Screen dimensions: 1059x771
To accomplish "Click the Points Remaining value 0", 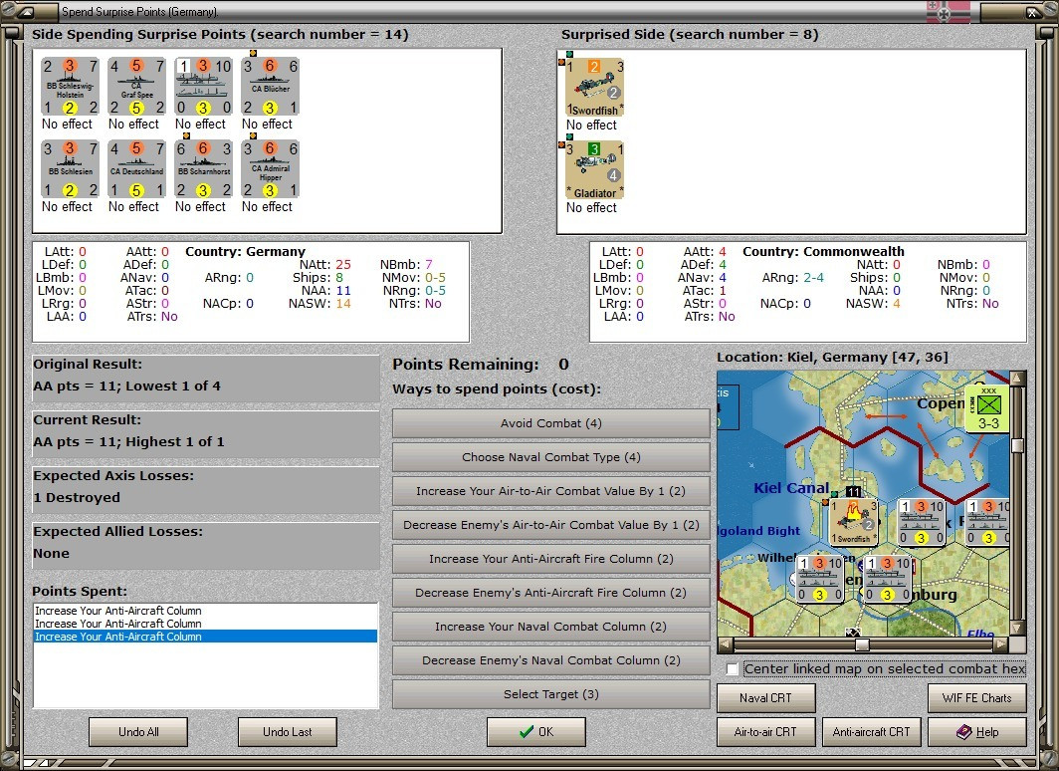I will 563,365.
